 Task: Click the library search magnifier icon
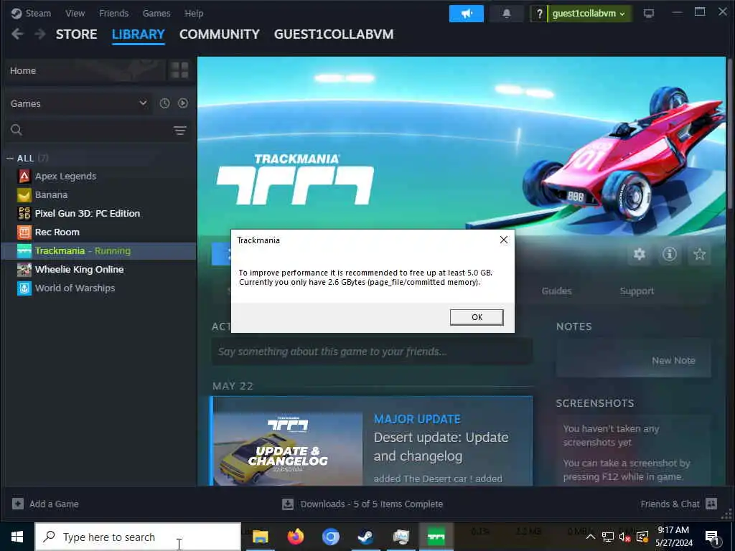(17, 130)
